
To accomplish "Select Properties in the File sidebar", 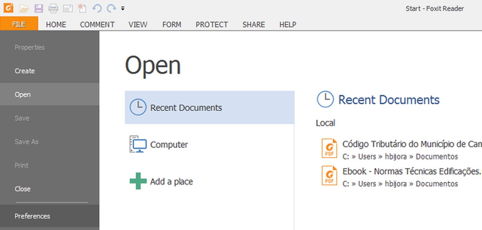I will tap(49, 47).
